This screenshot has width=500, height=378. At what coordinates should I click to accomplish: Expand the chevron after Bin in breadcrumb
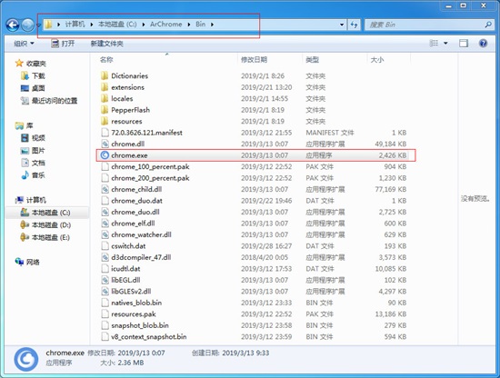pyautogui.click(x=212, y=25)
